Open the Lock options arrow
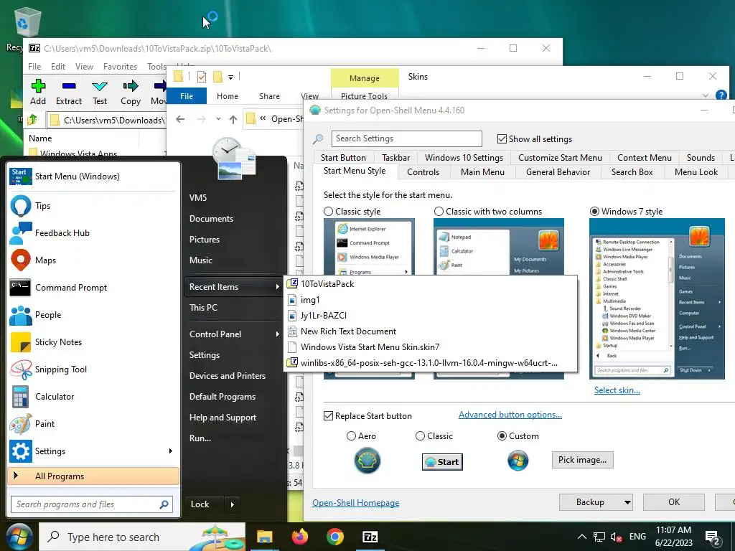 pos(232,504)
